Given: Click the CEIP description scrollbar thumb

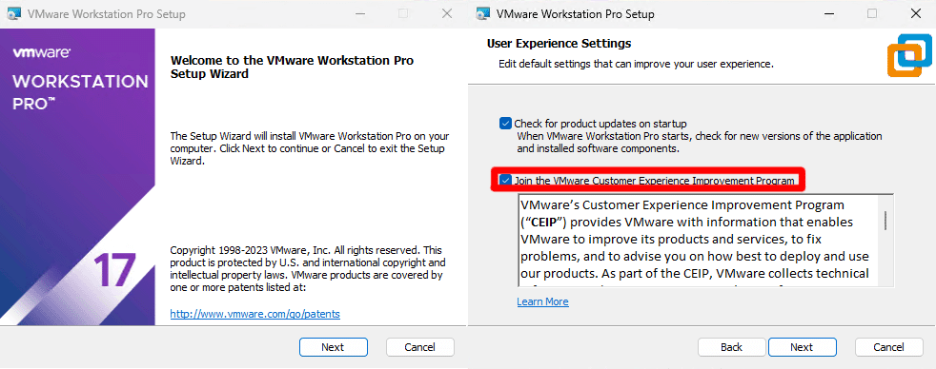Looking at the screenshot, I should point(885,221).
